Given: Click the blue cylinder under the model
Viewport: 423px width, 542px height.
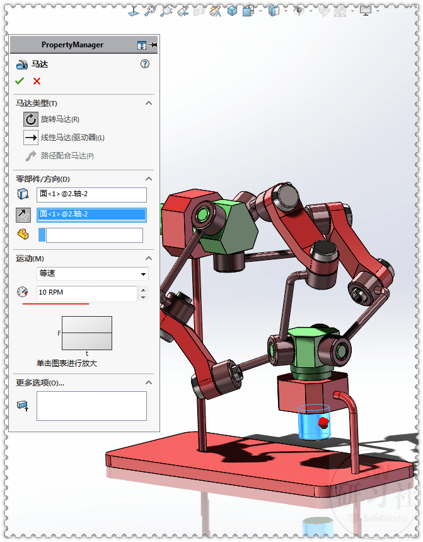Looking at the screenshot, I should pyautogui.click(x=314, y=421).
